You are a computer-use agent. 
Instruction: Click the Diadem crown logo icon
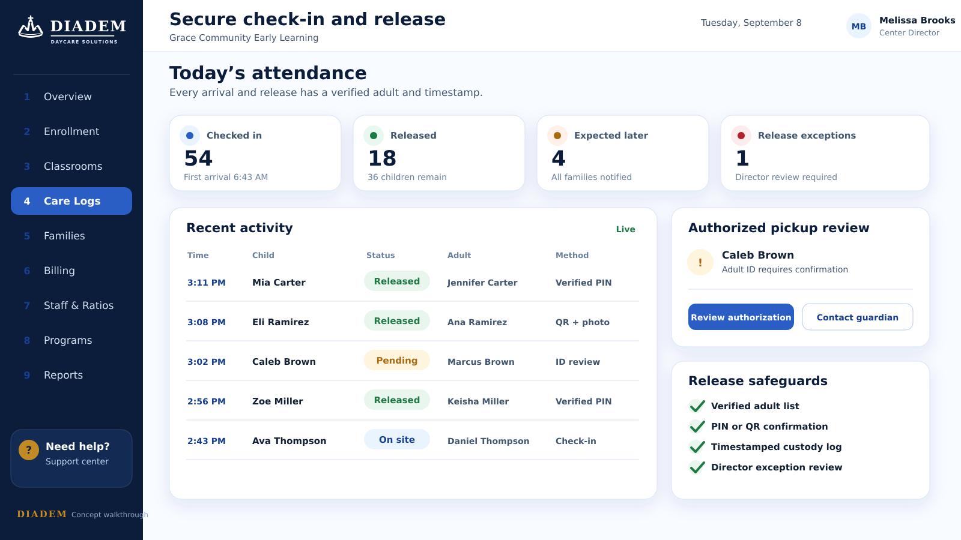point(31,27)
